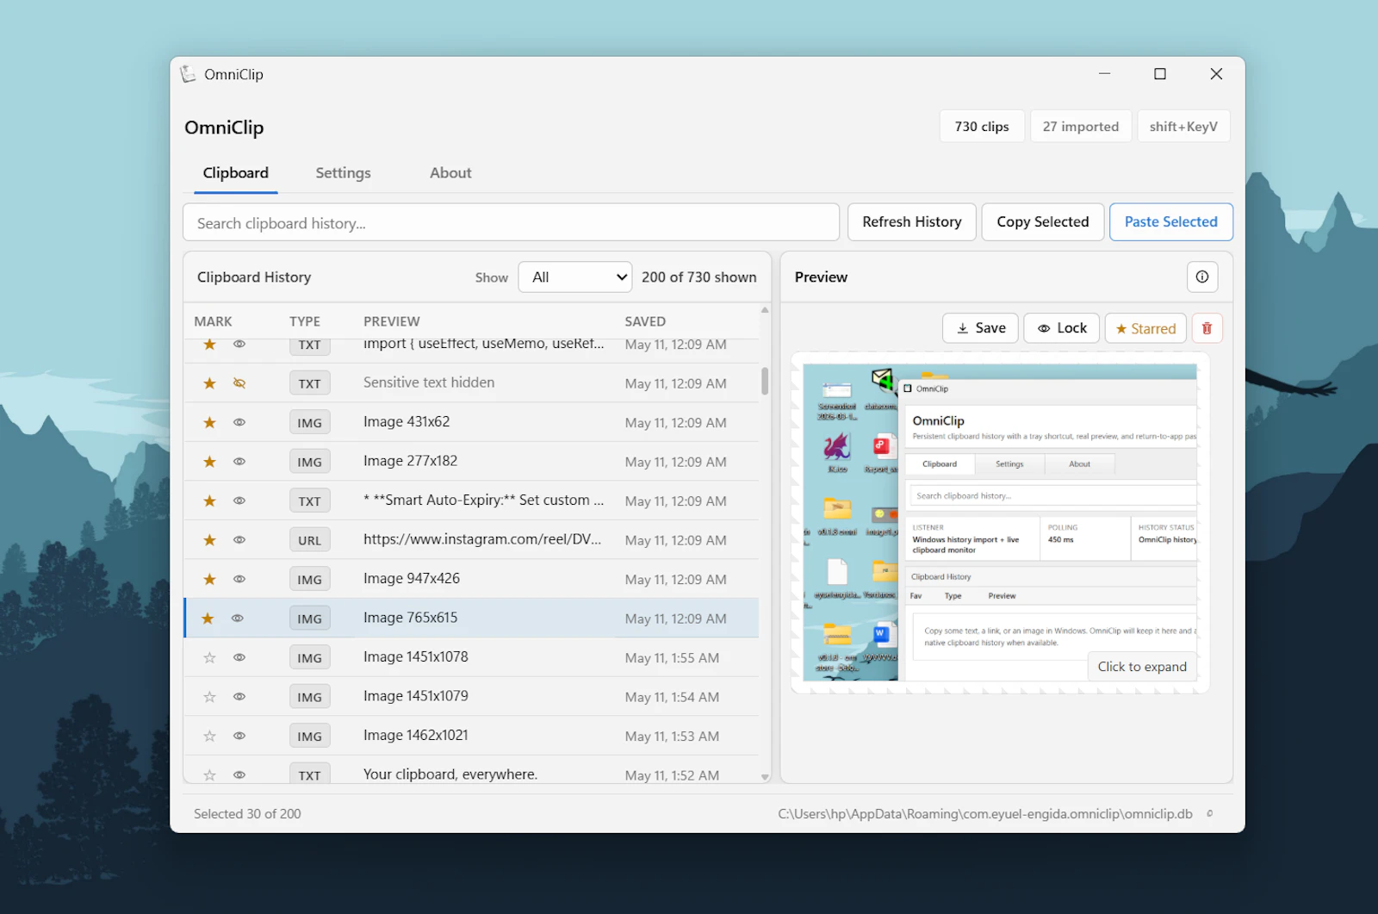Toggle the Starred button in Preview
This screenshot has height=914, width=1378.
tap(1145, 328)
